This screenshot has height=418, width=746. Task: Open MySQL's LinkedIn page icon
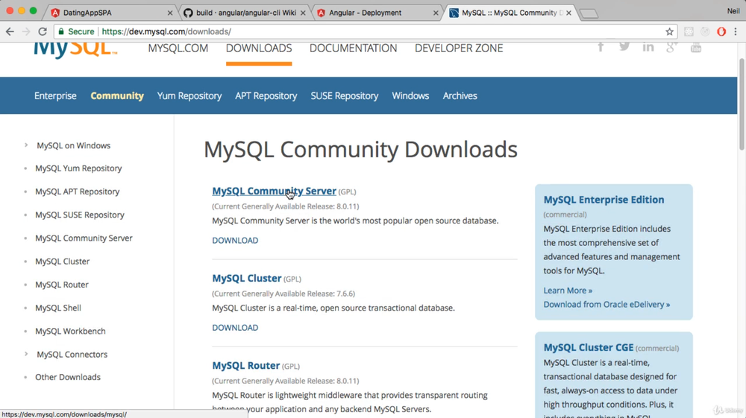[648, 47]
